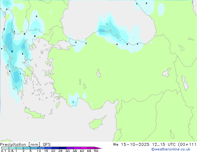
Task: Select legend swatch between 0.5 and 1
Action: point(12,148)
